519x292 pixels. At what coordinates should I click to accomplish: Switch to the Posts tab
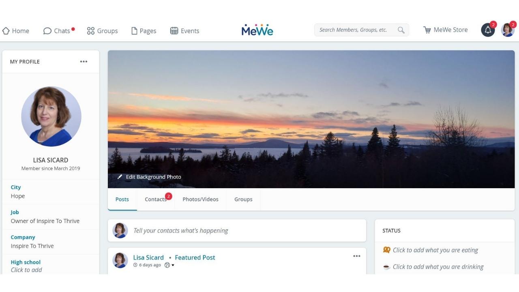point(122,199)
